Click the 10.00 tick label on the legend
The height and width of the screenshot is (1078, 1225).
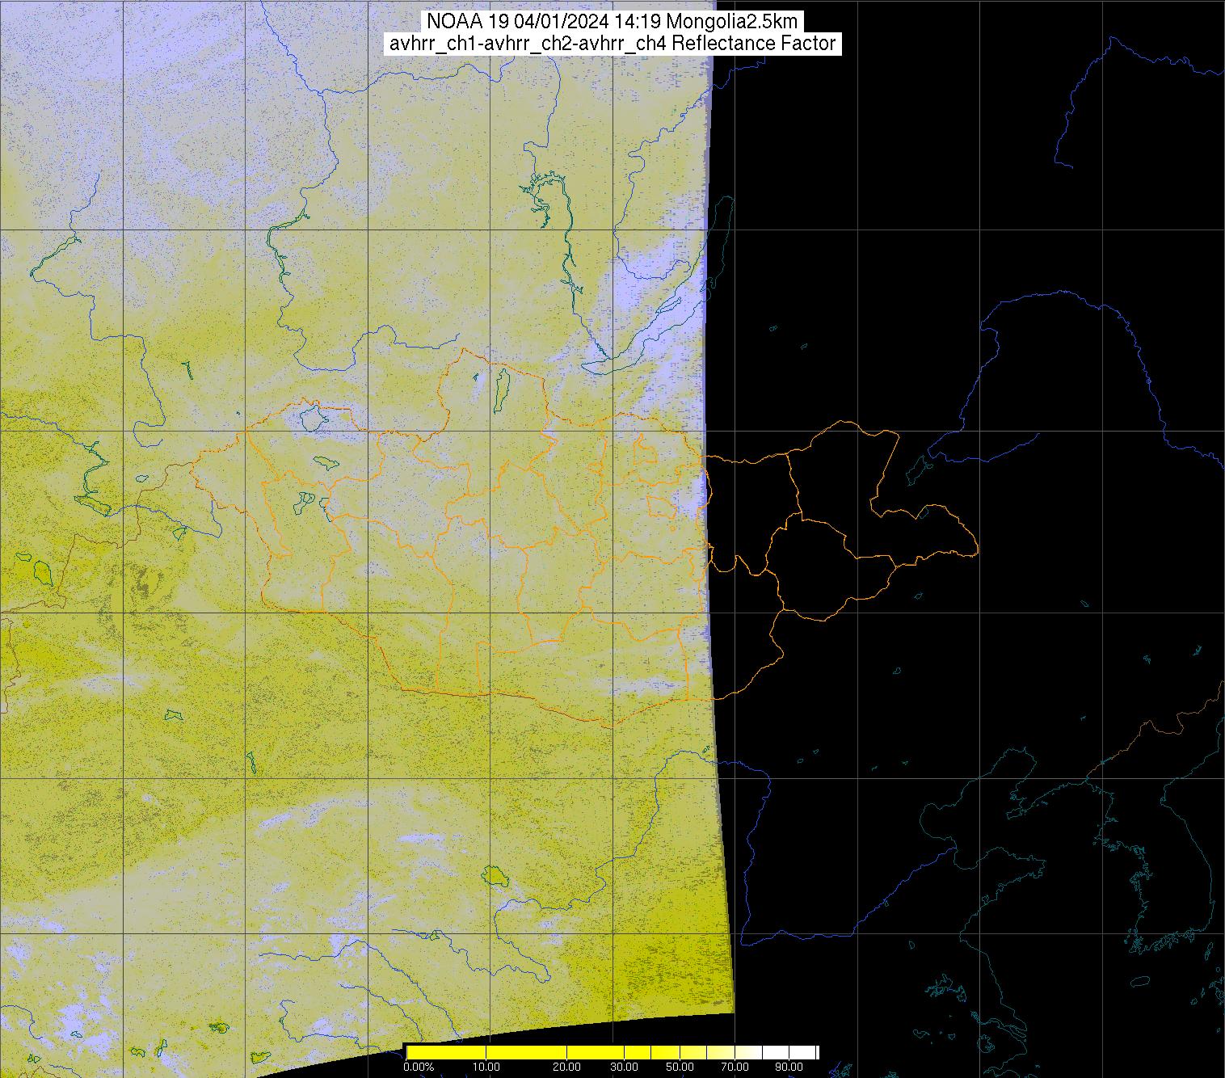(x=486, y=1067)
